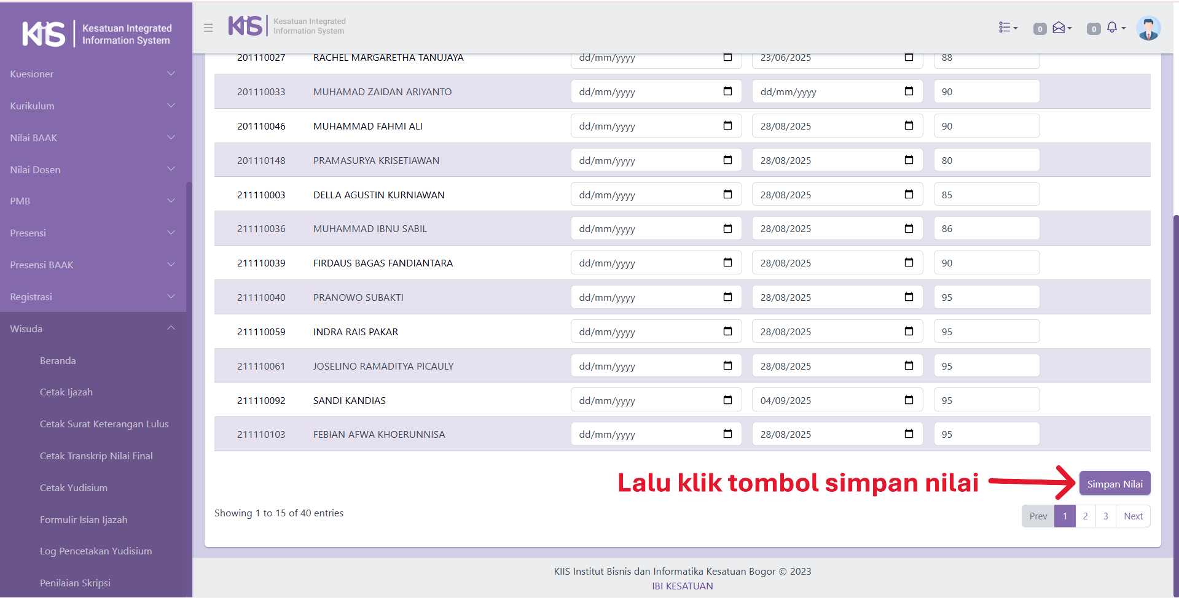
Task: Open calendar picker in MUHAMAD ZAIDAN ARIYANTO's second date field
Action: point(909,91)
